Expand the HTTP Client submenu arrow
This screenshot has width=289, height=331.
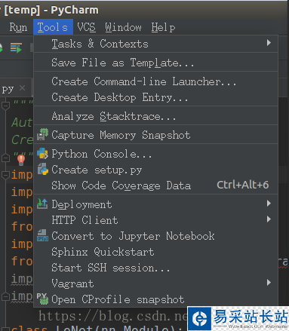tap(269, 219)
